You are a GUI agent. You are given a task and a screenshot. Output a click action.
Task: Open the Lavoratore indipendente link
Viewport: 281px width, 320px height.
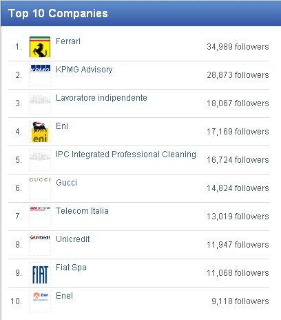click(101, 98)
